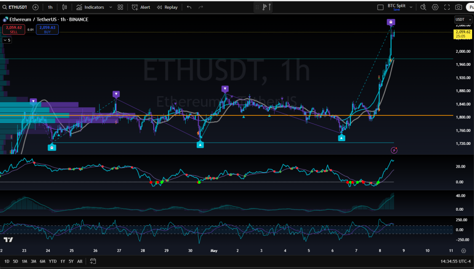Image resolution: width=474 pixels, height=269 pixels.
Task: Click the 0.01 spread value
Action: 31,30
